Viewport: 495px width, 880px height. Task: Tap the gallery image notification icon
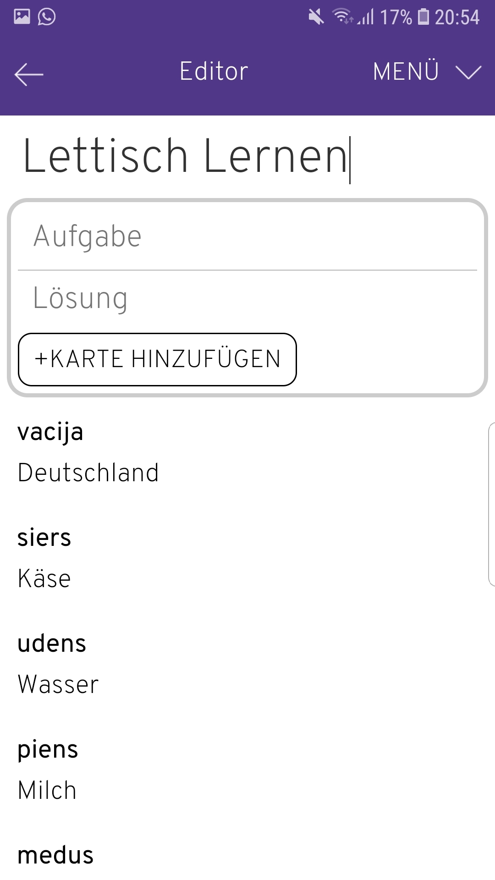tap(22, 17)
